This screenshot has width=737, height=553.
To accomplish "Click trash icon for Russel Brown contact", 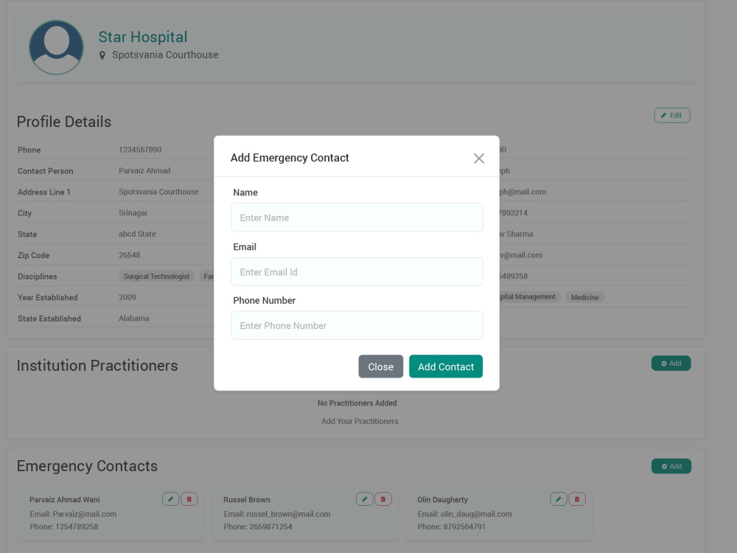I will [x=383, y=499].
